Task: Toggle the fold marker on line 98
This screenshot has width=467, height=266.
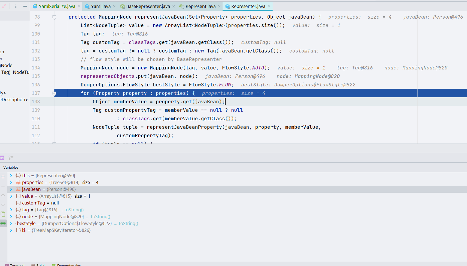Action: [x=54, y=17]
